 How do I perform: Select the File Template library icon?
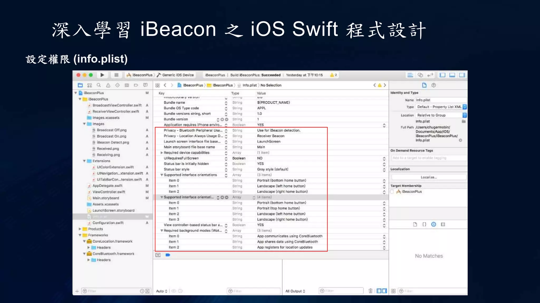(415, 224)
